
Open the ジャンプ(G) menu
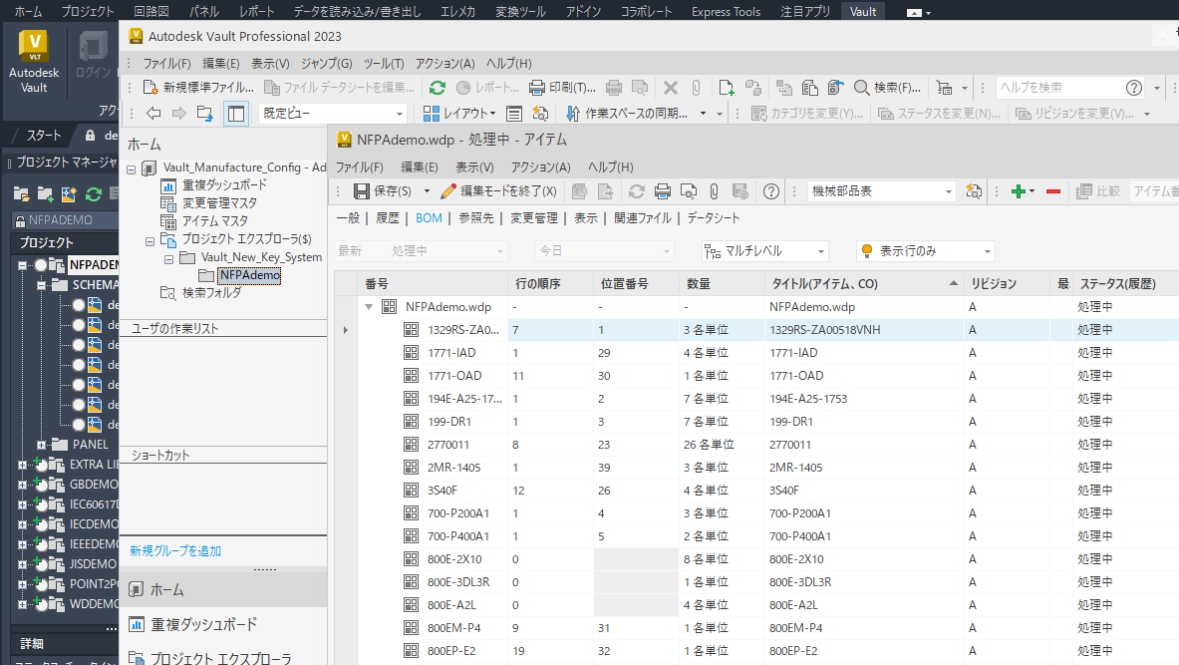click(x=326, y=63)
